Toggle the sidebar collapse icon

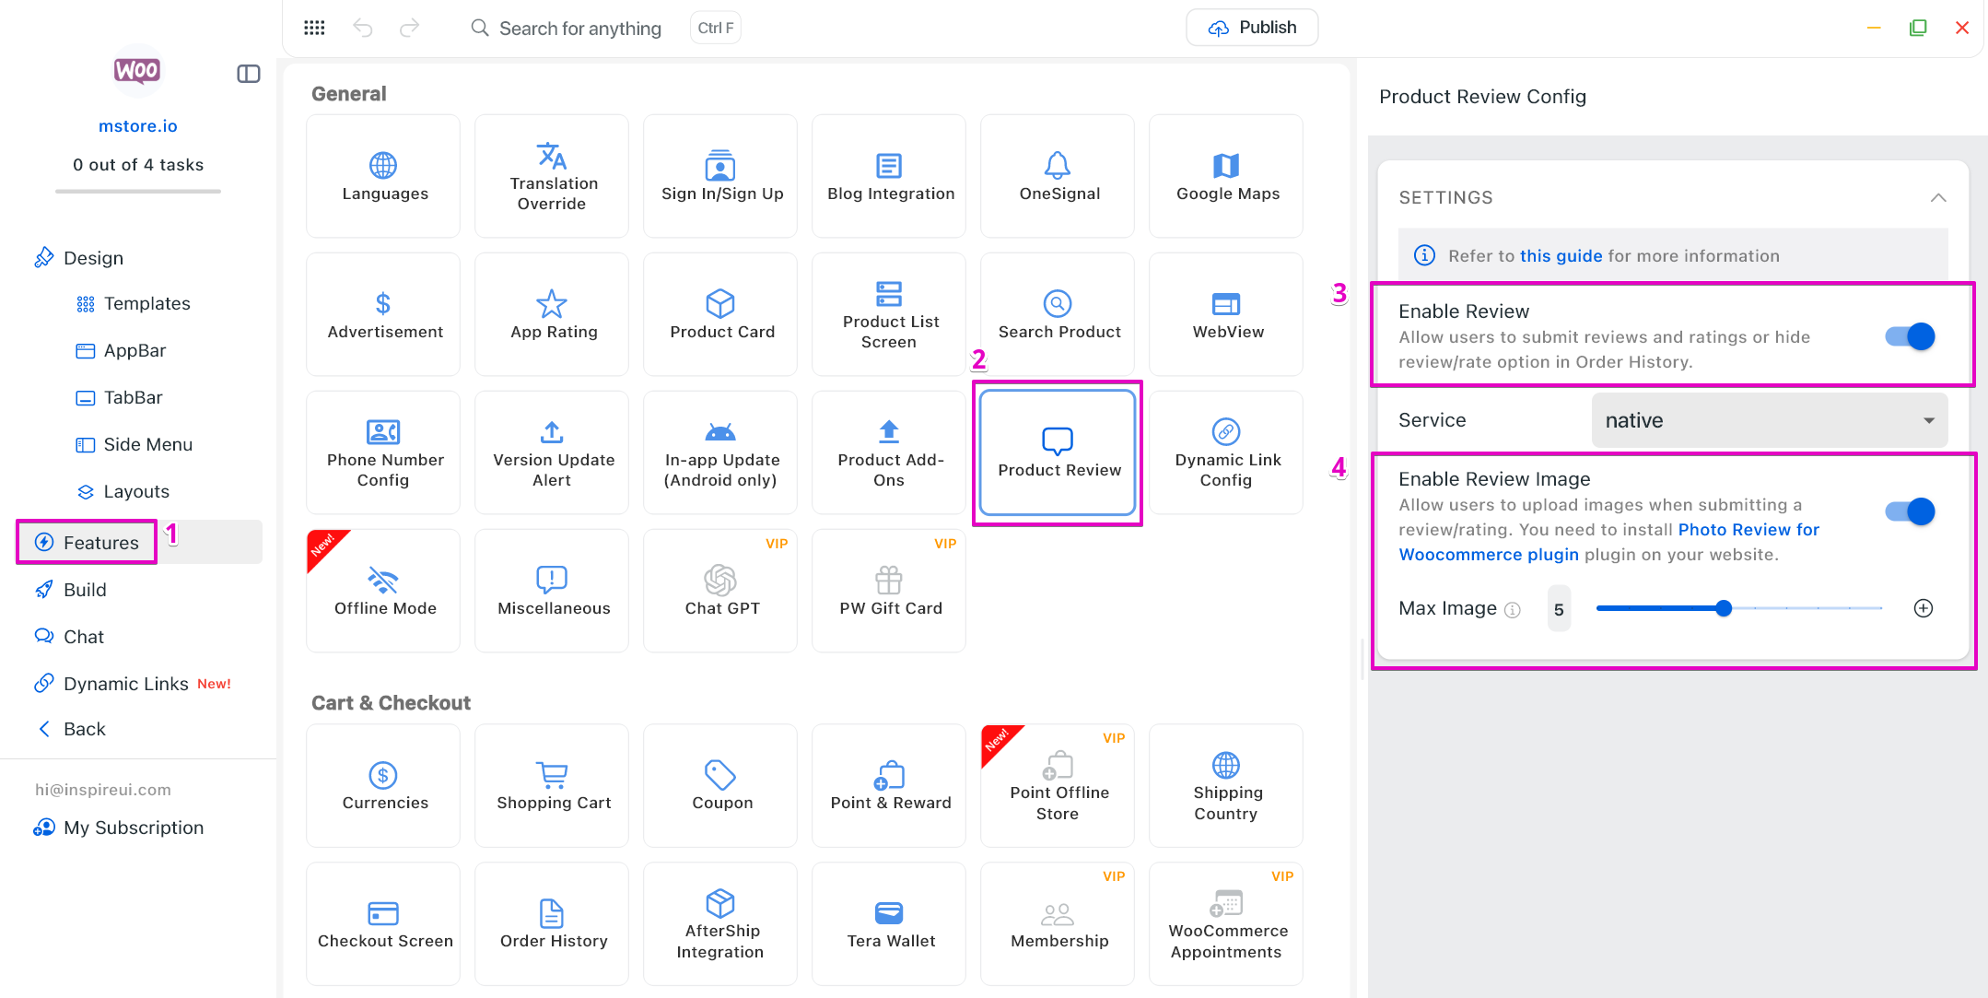pos(249,74)
